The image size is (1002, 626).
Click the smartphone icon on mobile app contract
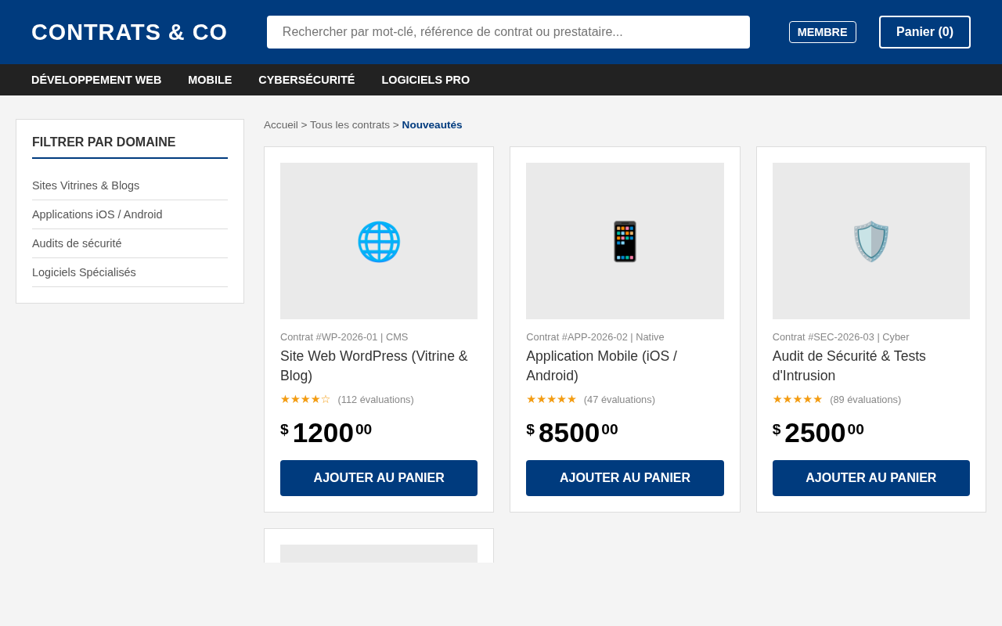point(625,241)
